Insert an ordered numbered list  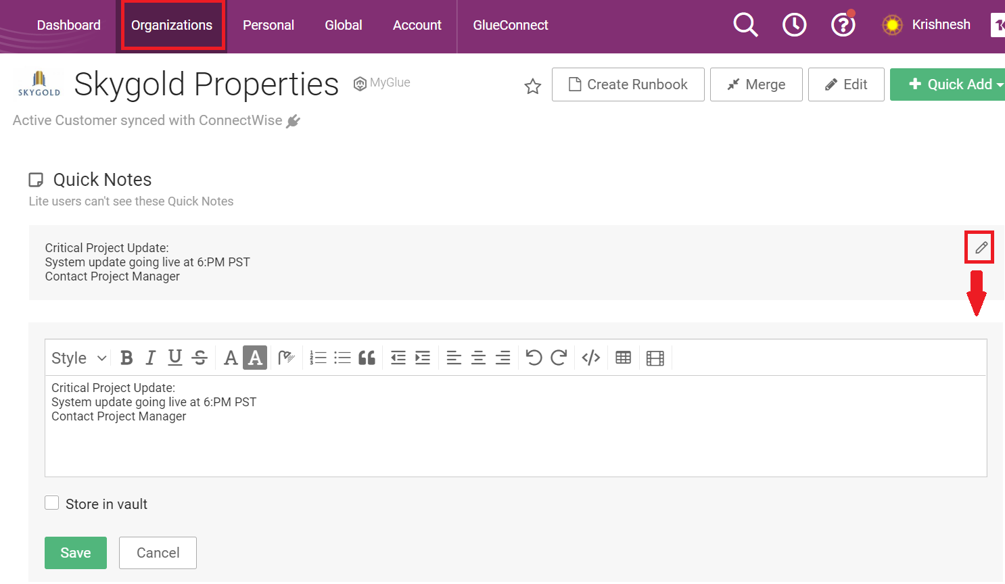click(318, 358)
